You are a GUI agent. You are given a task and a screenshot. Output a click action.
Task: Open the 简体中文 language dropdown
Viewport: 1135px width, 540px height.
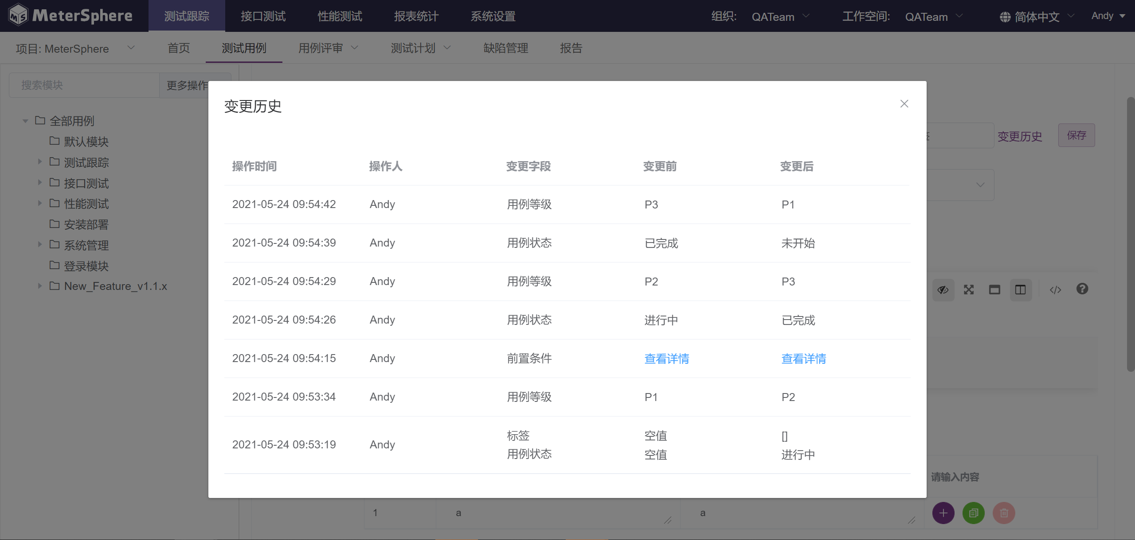pos(1037,17)
